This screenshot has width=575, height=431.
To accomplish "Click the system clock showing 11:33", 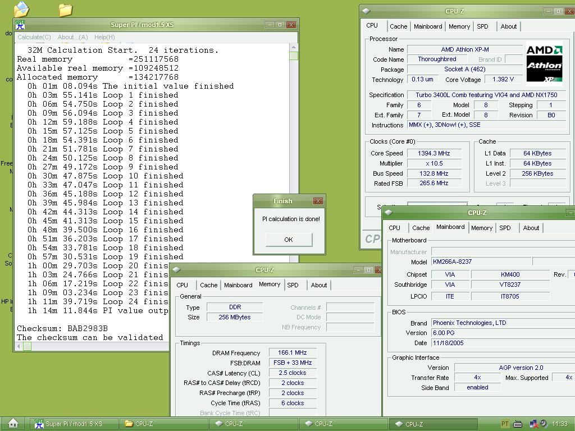I will tap(560, 424).
